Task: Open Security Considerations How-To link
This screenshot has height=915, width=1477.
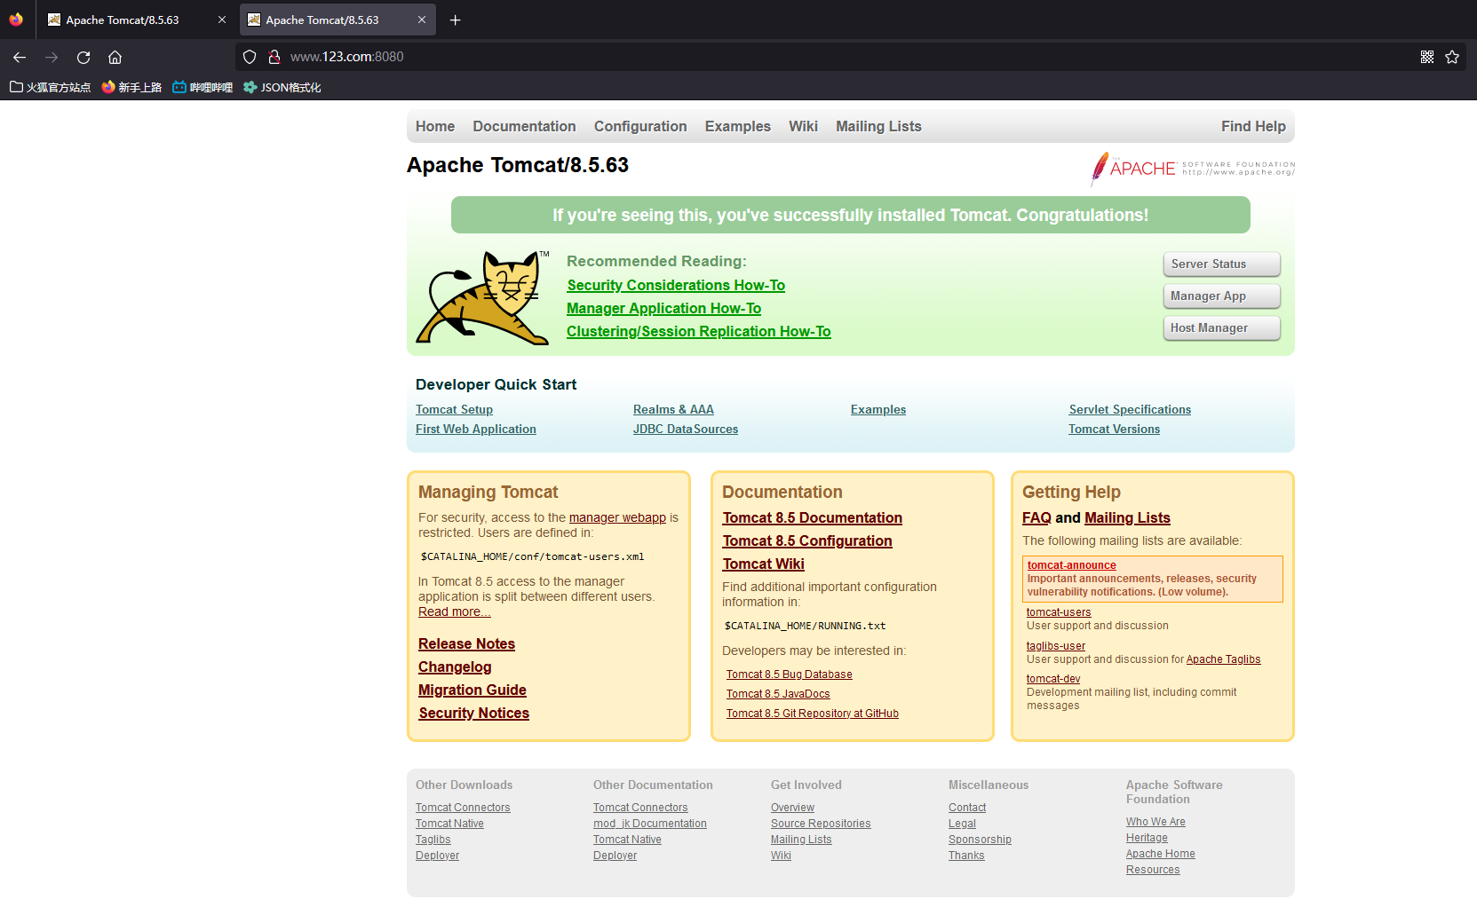Action: [676, 285]
